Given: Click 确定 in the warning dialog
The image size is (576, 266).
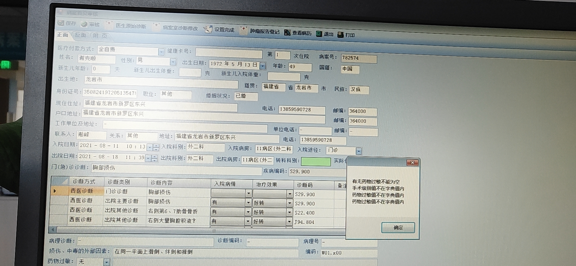Looking at the screenshot, I should (398, 228).
